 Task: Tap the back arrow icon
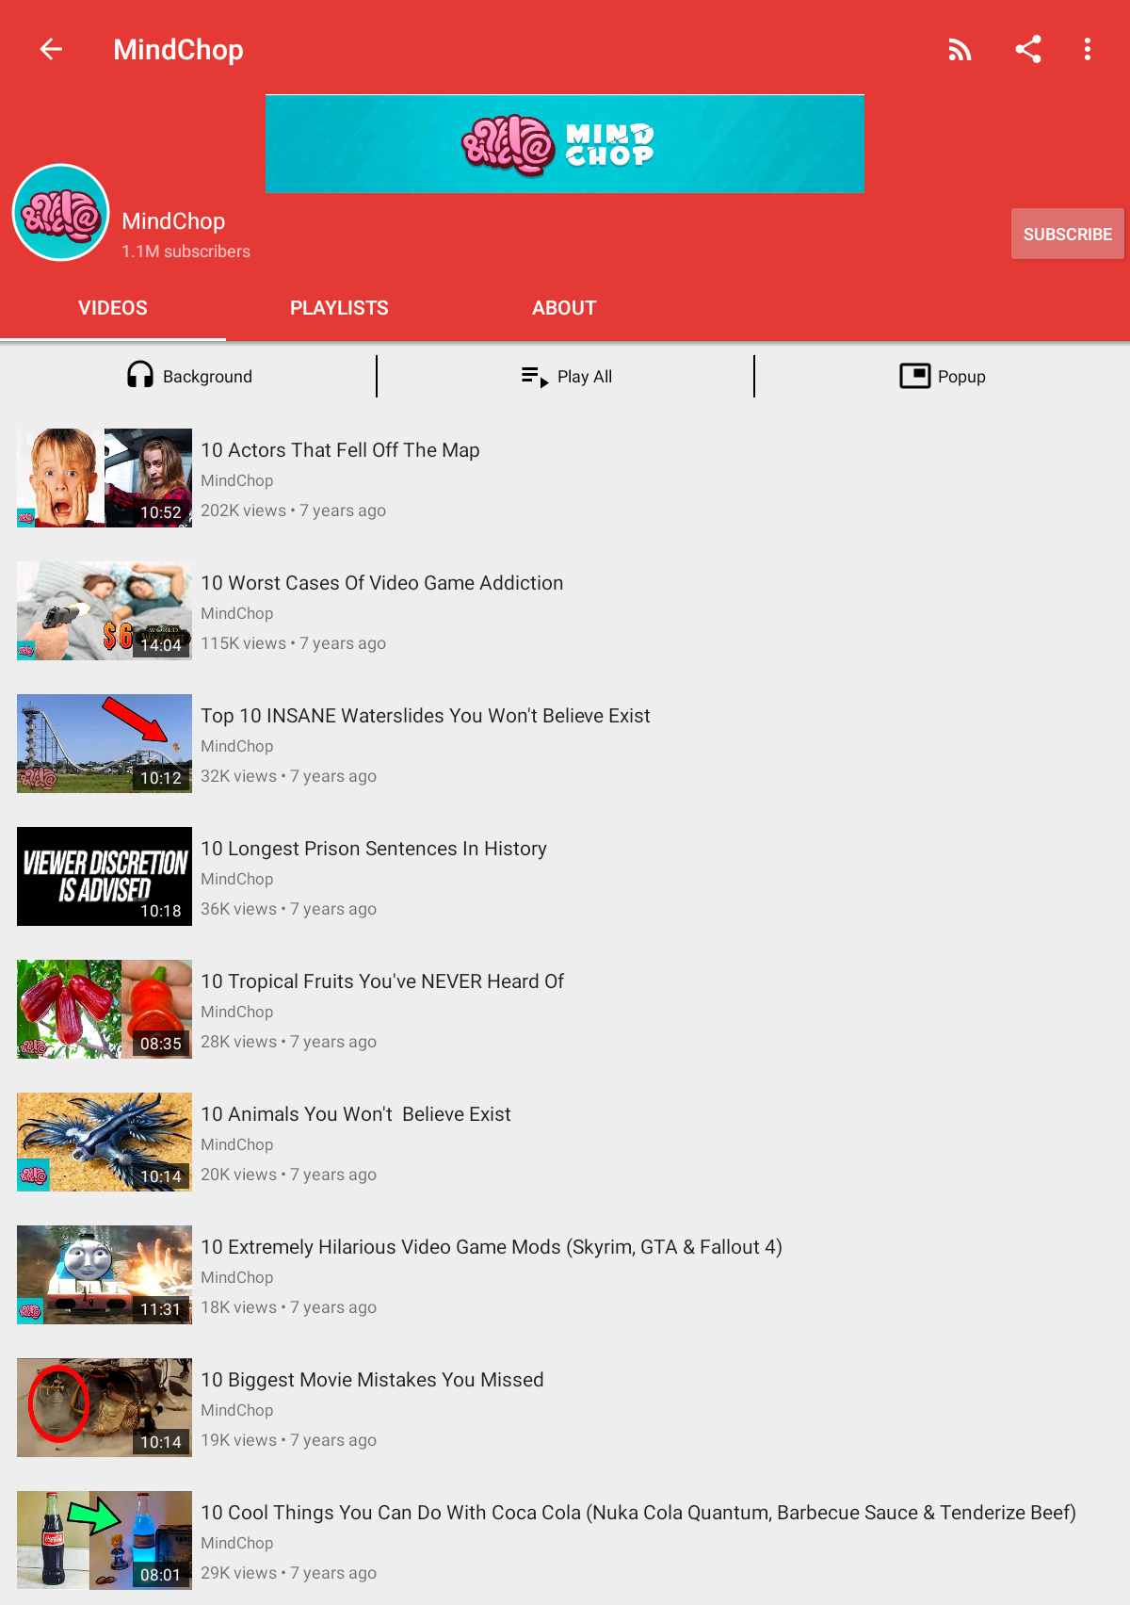point(51,49)
